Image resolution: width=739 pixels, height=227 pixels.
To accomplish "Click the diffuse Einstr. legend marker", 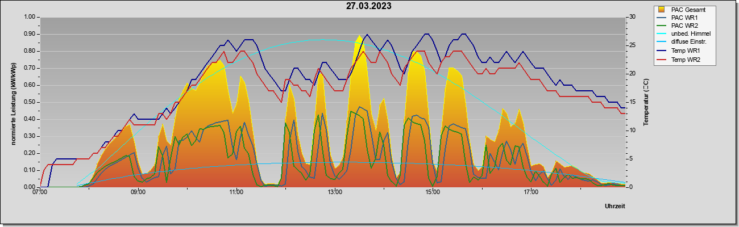I will click(662, 43).
